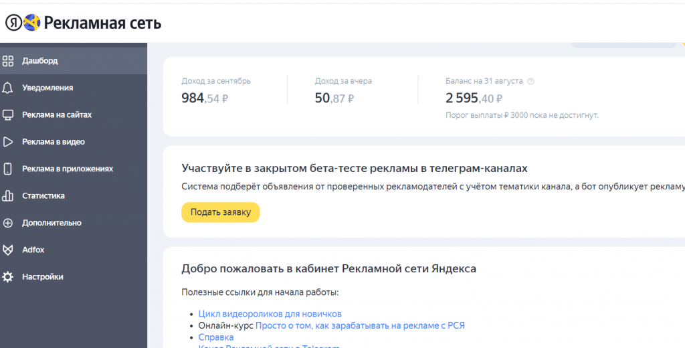Click the Доход за вчера label
The width and height of the screenshot is (685, 348).
[x=343, y=82]
